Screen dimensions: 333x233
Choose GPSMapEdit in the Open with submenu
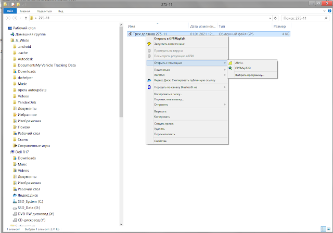click(252, 68)
